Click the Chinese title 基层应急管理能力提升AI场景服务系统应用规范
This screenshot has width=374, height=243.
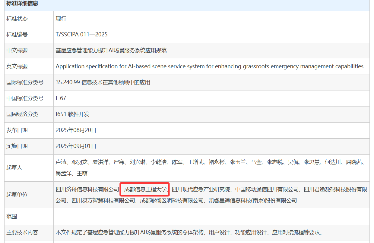(x=111, y=51)
